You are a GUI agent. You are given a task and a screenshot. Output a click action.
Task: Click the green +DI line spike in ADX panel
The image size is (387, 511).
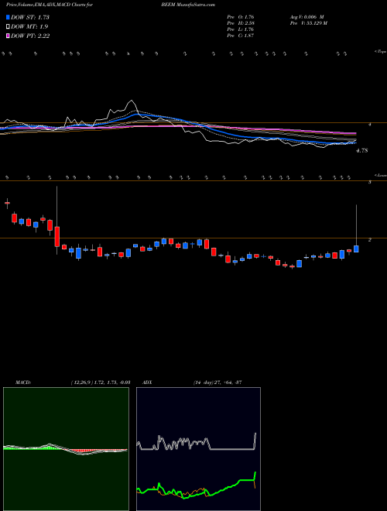click(255, 475)
